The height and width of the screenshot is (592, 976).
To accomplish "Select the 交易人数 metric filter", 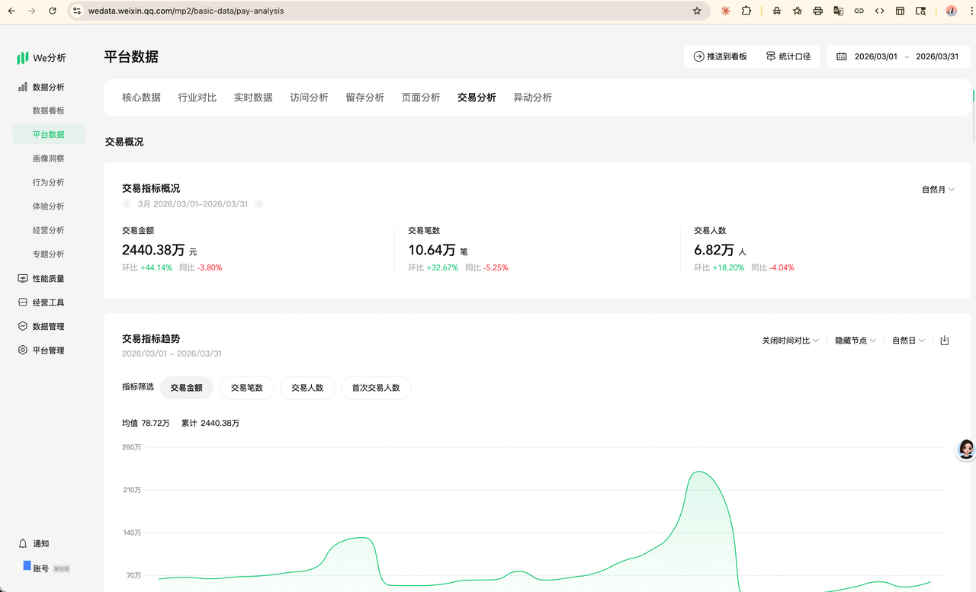I will (x=307, y=388).
